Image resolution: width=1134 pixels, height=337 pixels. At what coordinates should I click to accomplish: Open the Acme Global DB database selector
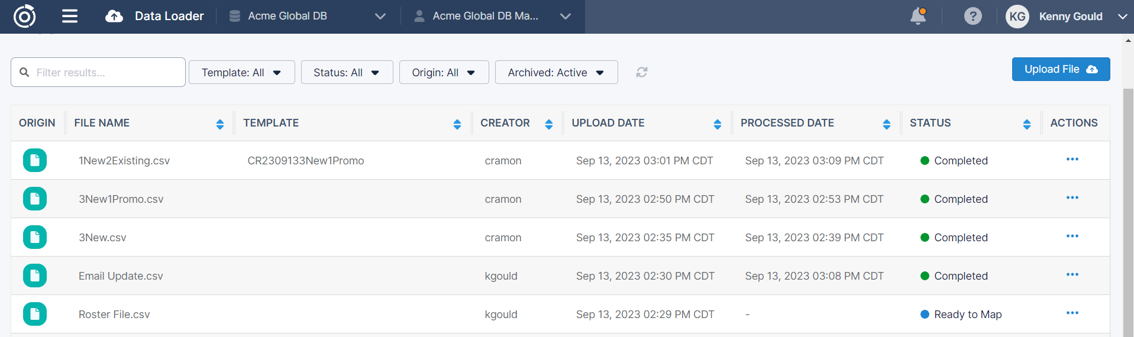(x=308, y=16)
